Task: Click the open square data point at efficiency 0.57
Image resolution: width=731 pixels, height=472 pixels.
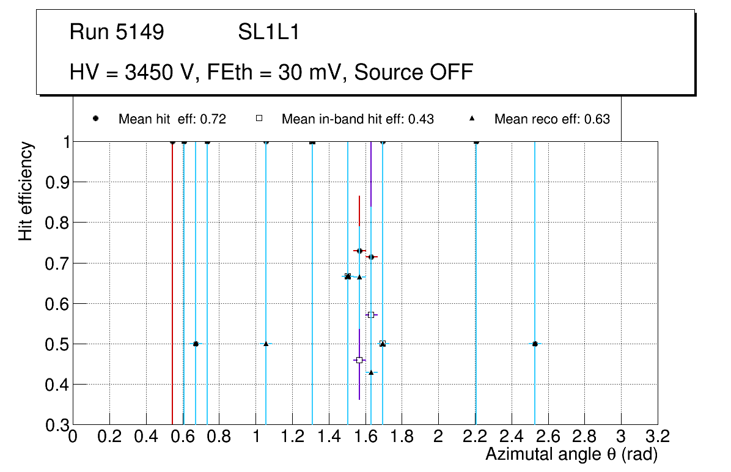Action: [x=371, y=315]
